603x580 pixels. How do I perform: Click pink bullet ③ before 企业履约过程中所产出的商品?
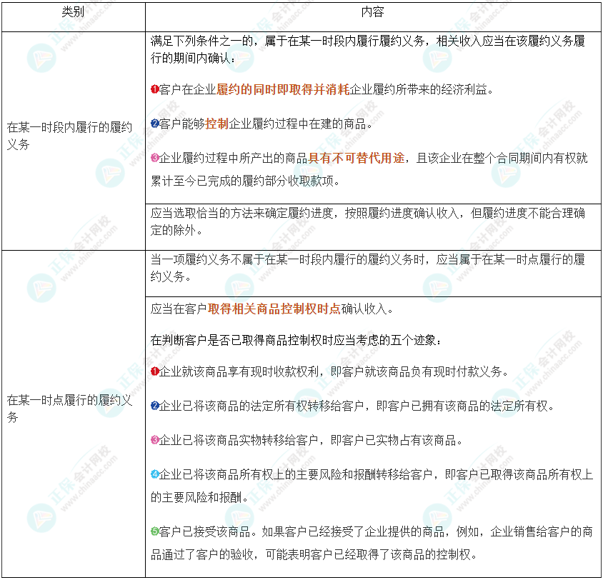(154, 159)
